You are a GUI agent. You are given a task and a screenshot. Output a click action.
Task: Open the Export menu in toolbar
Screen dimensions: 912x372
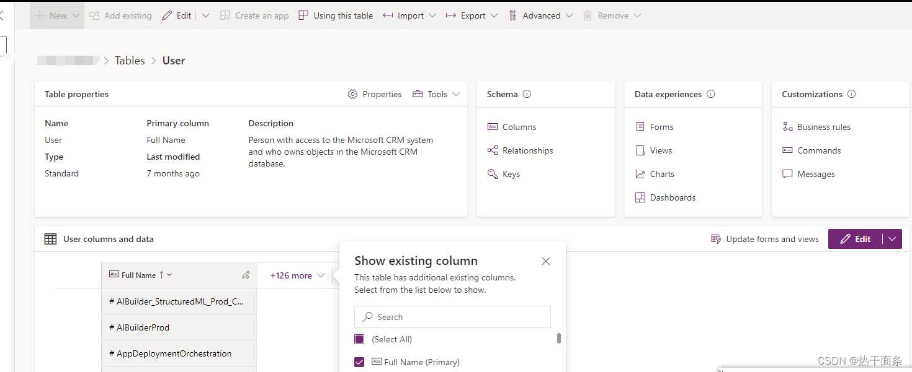pos(472,15)
